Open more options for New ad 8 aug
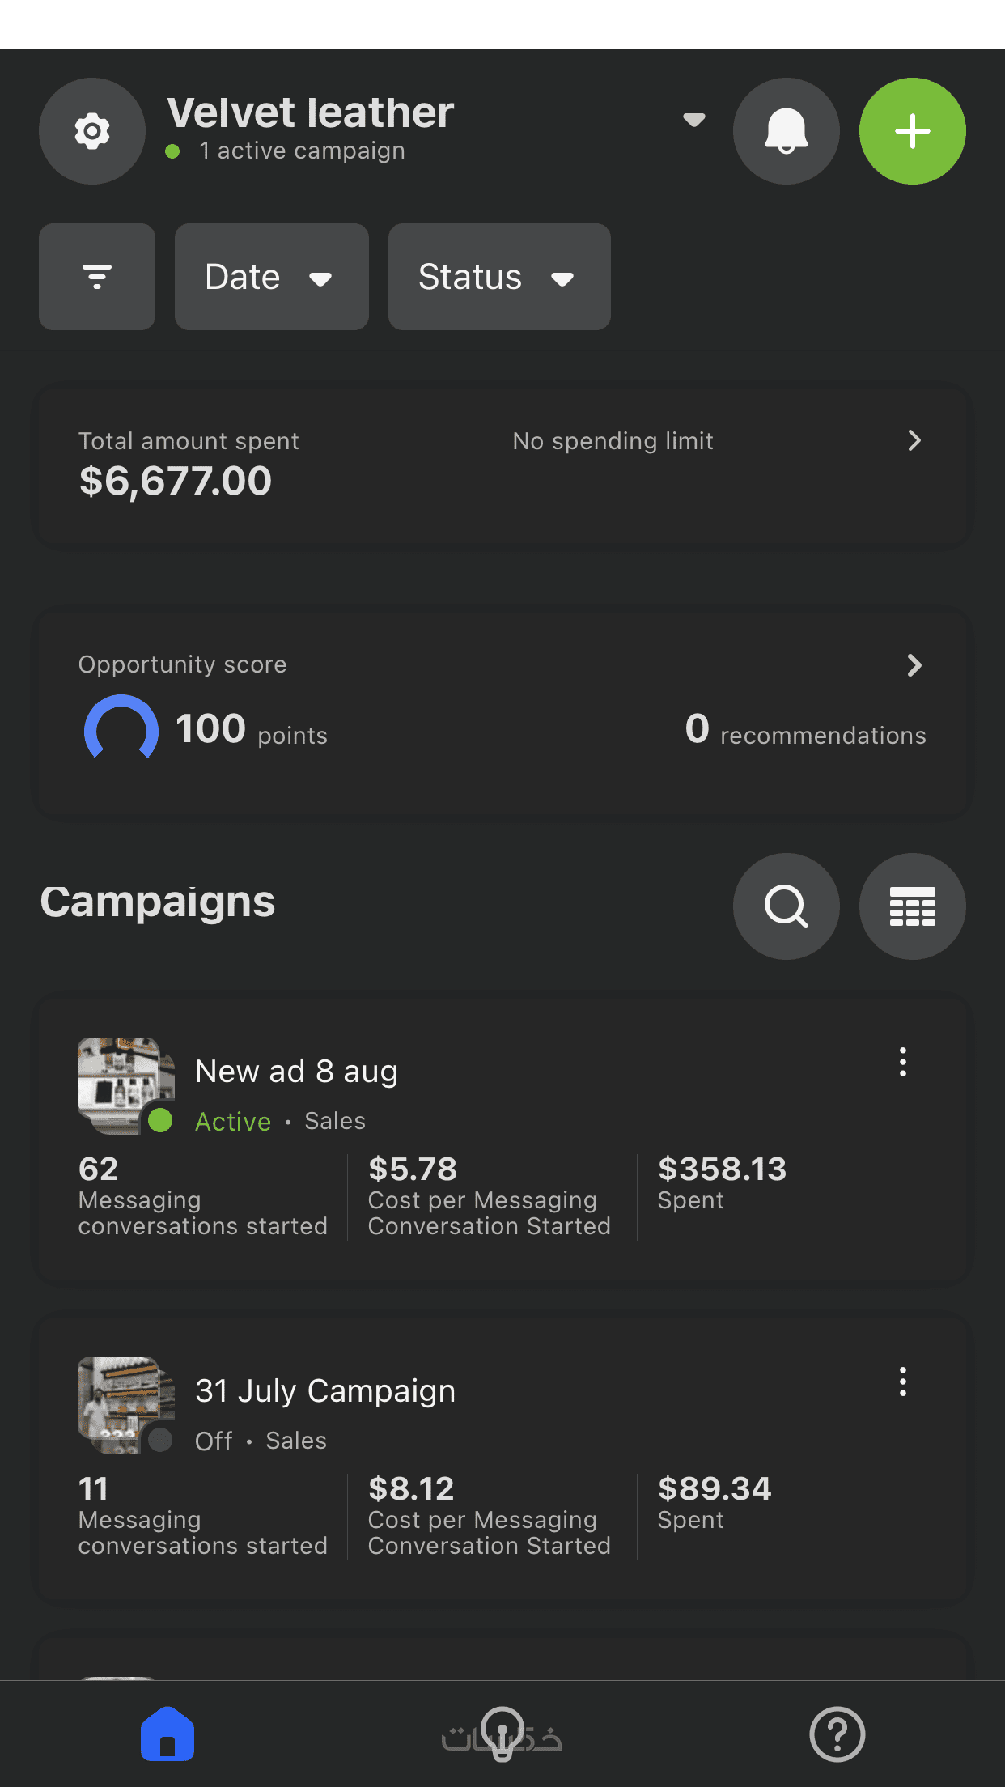 pyautogui.click(x=903, y=1062)
